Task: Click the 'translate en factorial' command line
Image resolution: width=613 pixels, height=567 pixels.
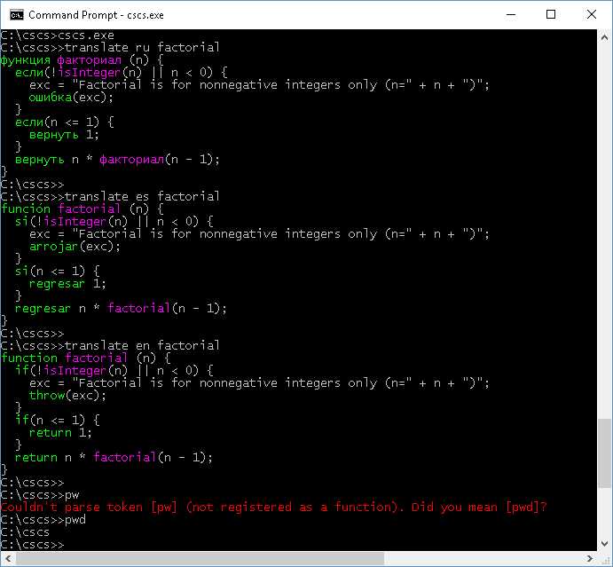Action: (x=110, y=346)
